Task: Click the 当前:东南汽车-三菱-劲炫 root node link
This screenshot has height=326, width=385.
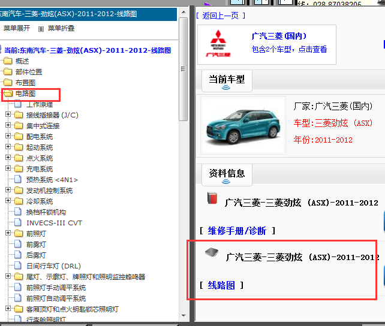Action: click(88, 50)
